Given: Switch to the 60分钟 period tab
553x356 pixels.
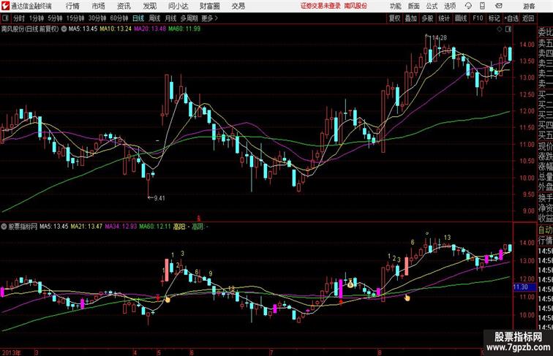Looking at the screenshot, I should (x=119, y=18).
